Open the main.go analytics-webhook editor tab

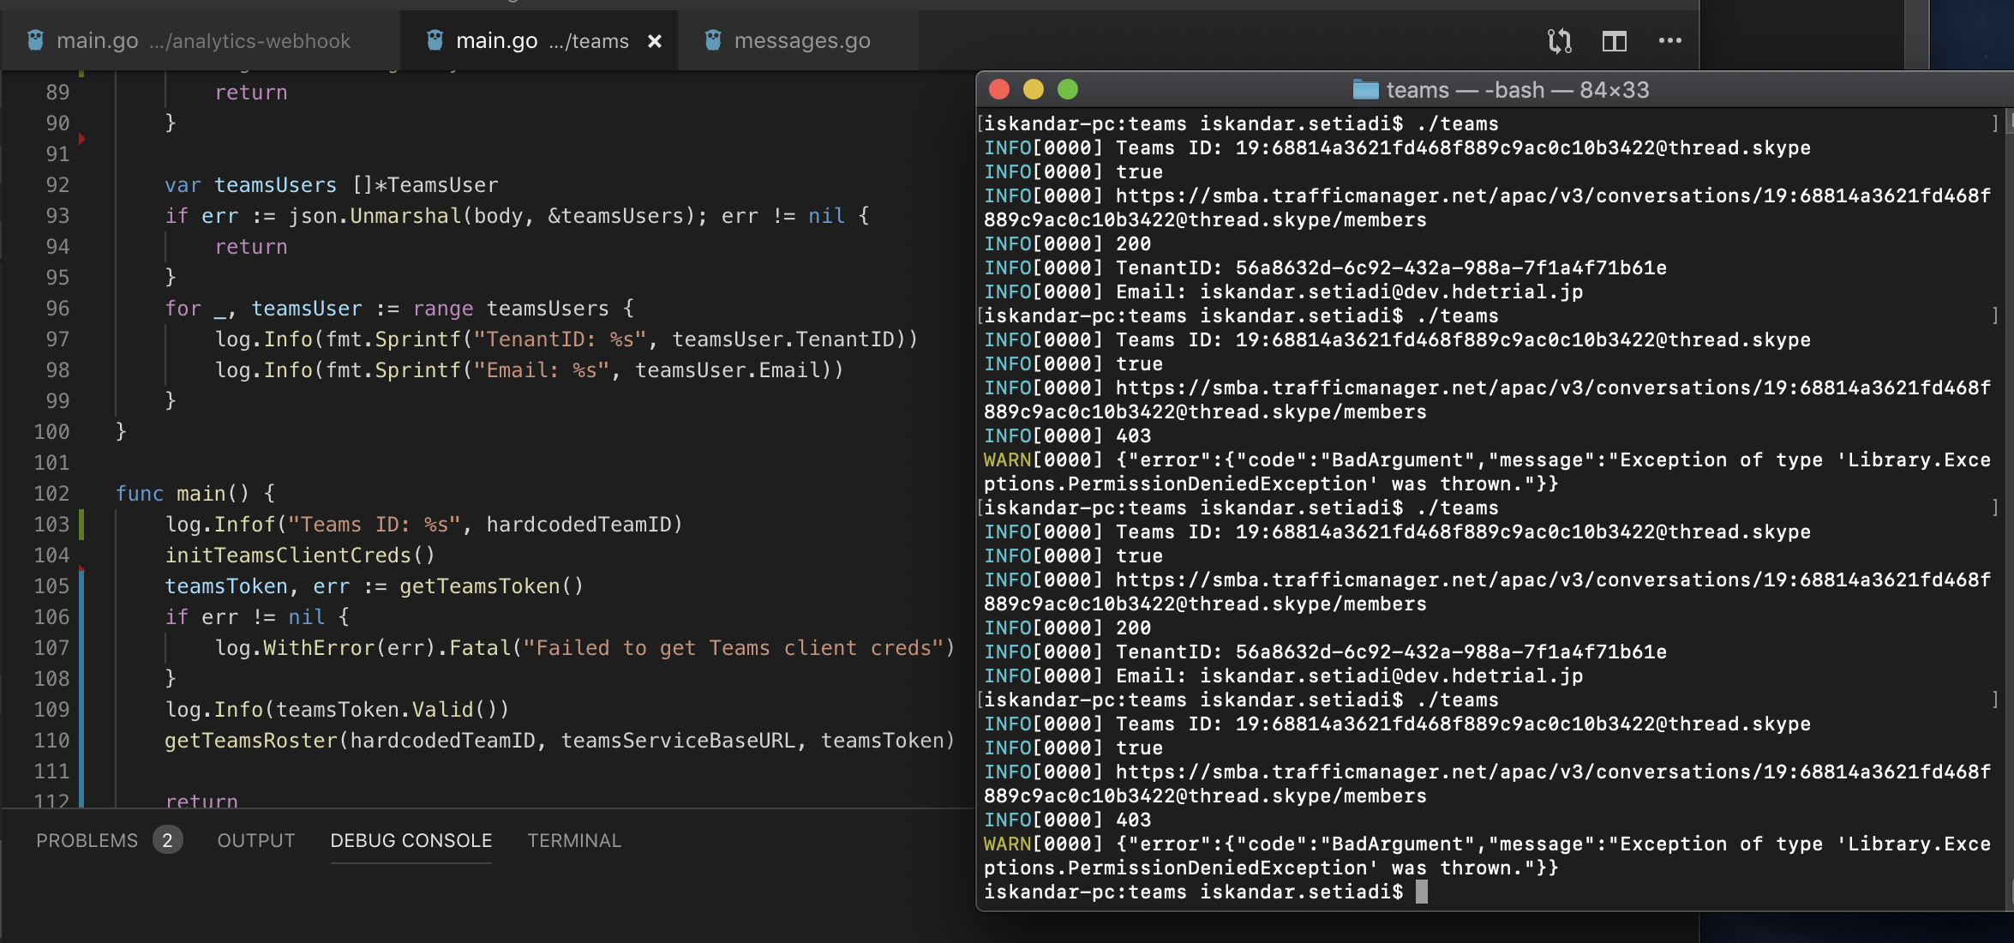[x=203, y=40]
